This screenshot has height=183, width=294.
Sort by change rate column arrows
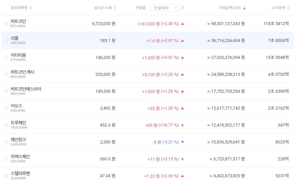182,8
